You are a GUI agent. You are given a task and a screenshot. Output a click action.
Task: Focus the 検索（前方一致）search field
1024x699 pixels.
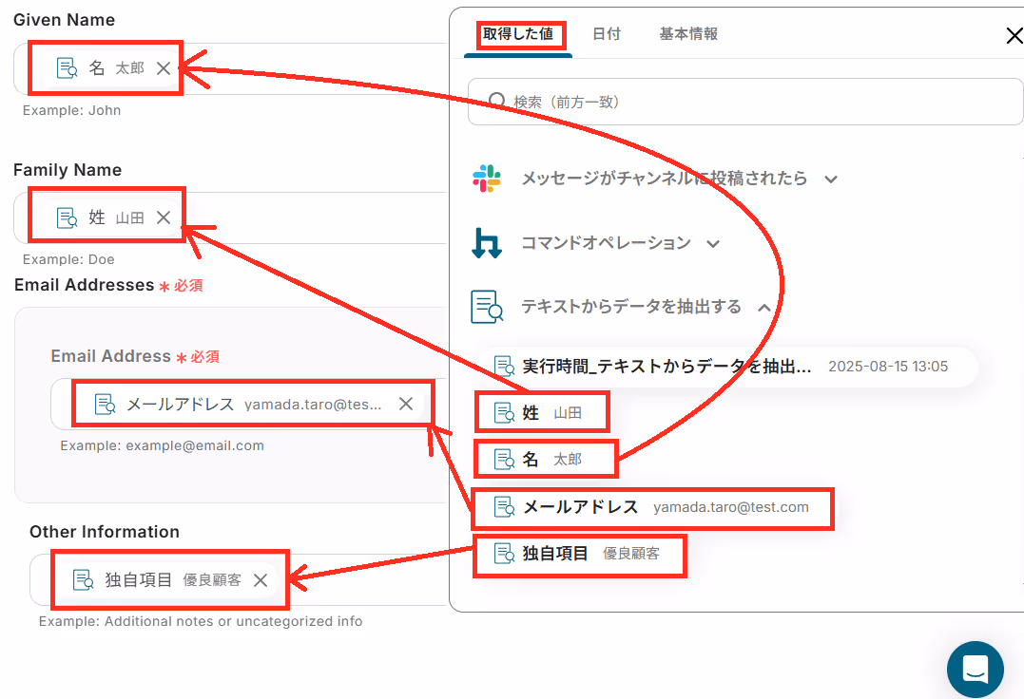click(745, 102)
